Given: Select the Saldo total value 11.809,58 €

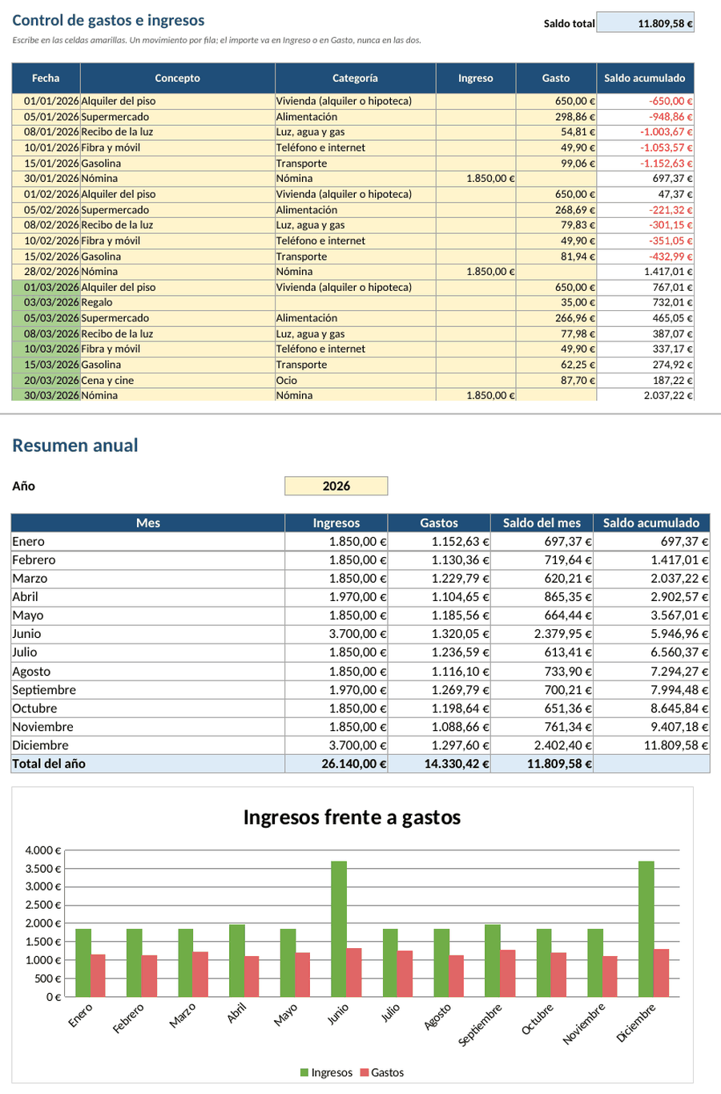Looking at the screenshot, I should 646,23.
